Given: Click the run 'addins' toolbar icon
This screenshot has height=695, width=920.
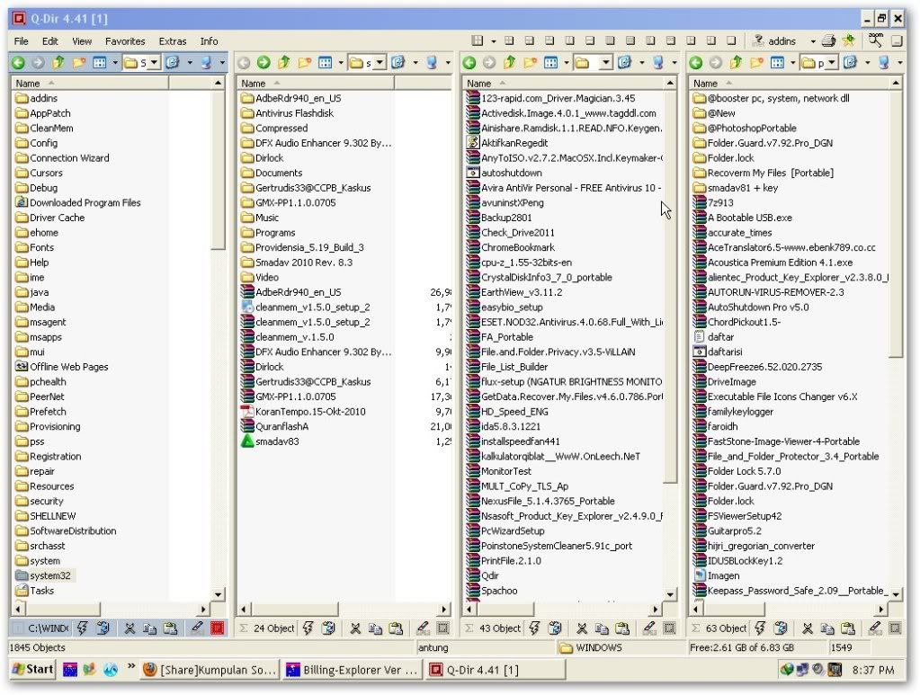Looking at the screenshot, I should tap(759, 40).
